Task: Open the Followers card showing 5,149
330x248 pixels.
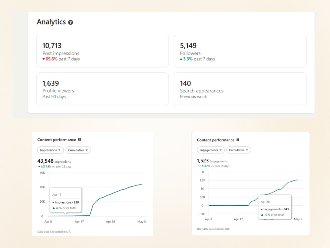Action: (240, 51)
